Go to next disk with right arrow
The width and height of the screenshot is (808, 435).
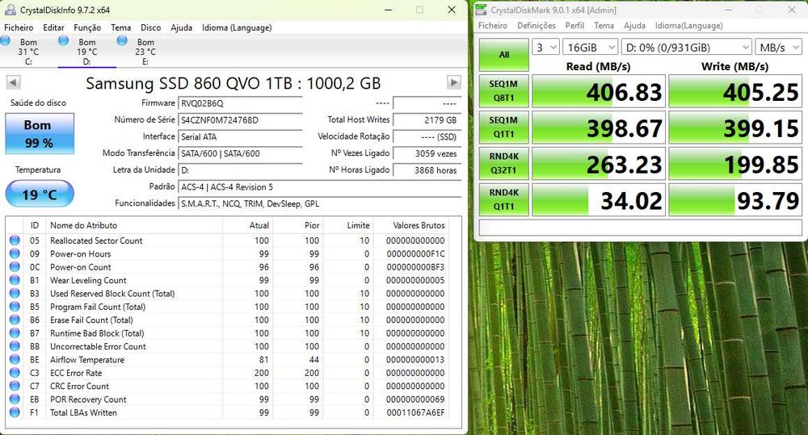point(453,82)
